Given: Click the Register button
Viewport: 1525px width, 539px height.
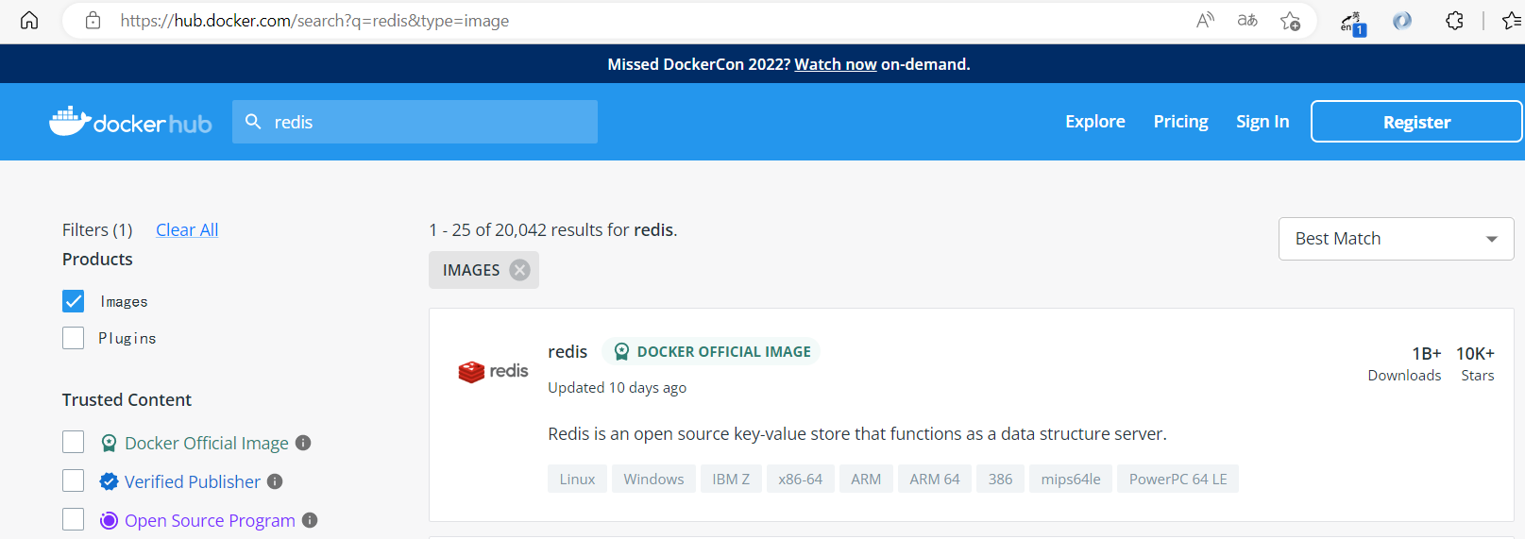Looking at the screenshot, I should coord(1416,122).
